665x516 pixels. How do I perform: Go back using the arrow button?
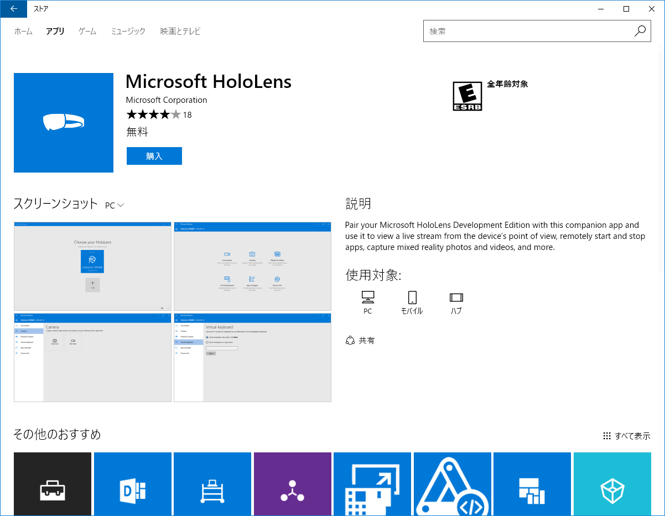point(14,9)
